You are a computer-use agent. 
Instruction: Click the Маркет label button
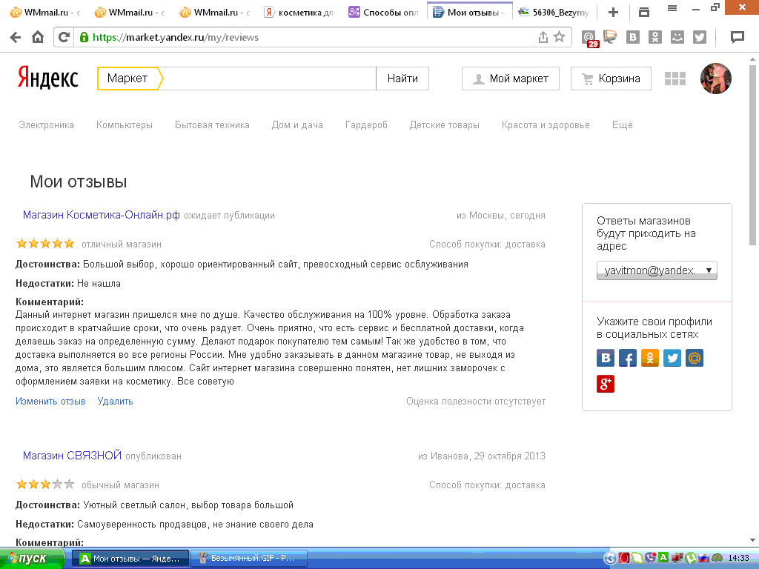(x=128, y=79)
